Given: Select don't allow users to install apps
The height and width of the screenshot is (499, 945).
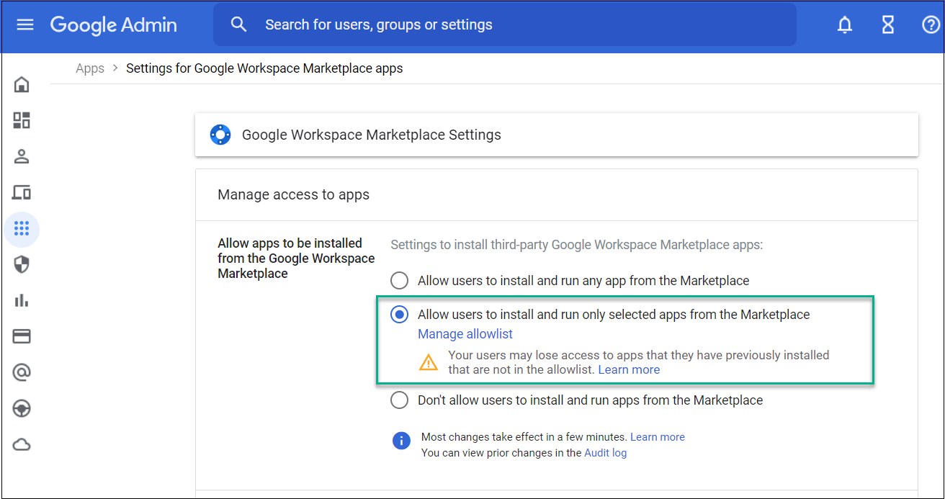Looking at the screenshot, I should (399, 400).
